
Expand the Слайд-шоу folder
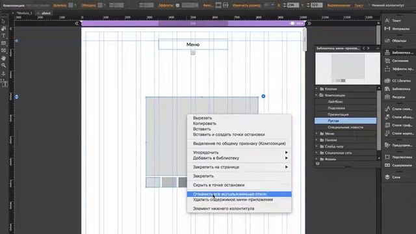pos(317,146)
